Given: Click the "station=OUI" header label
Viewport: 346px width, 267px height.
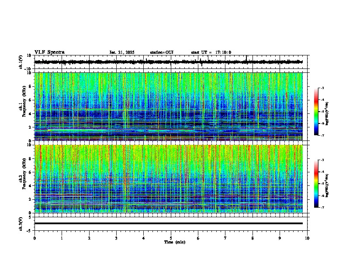Looking at the screenshot, I should click(x=162, y=52).
